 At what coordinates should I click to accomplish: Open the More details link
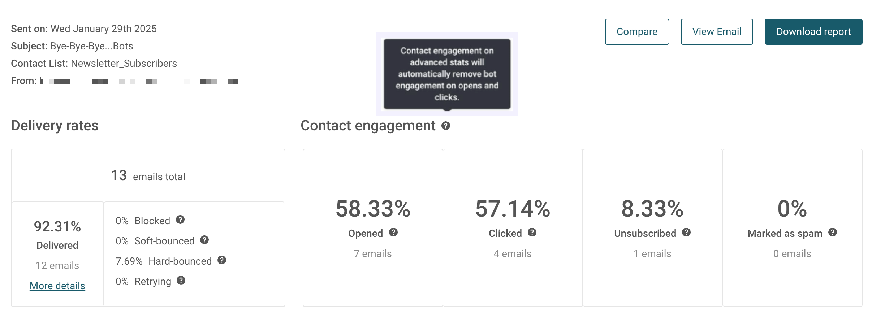click(x=57, y=286)
